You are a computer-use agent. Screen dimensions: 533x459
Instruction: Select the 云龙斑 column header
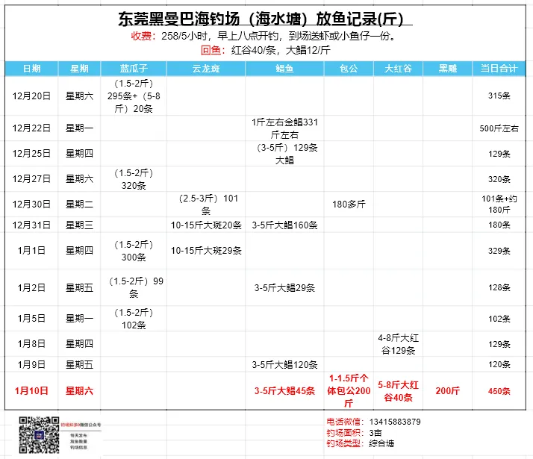pyautogui.click(x=206, y=69)
